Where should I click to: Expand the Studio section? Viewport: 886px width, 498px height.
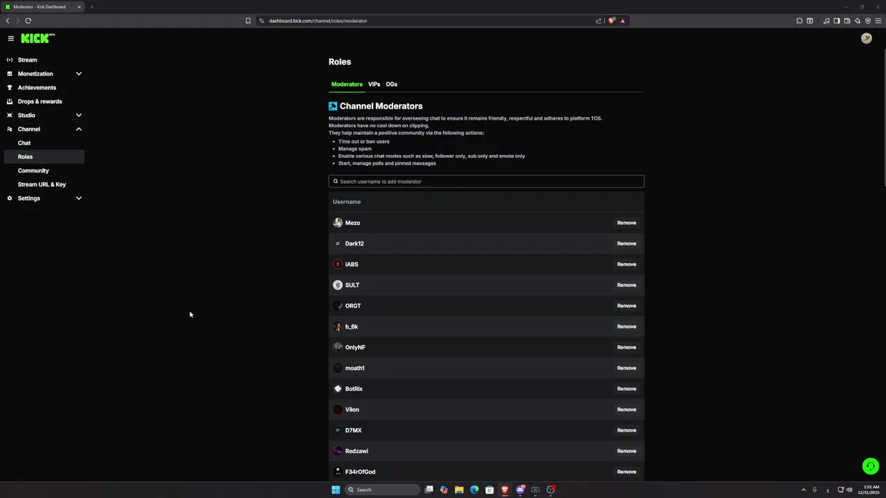(79, 116)
